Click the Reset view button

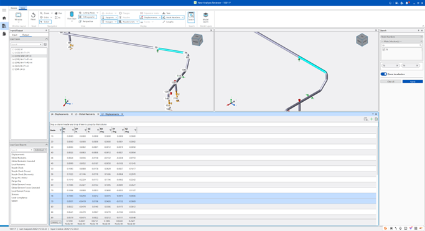coord(33,16)
